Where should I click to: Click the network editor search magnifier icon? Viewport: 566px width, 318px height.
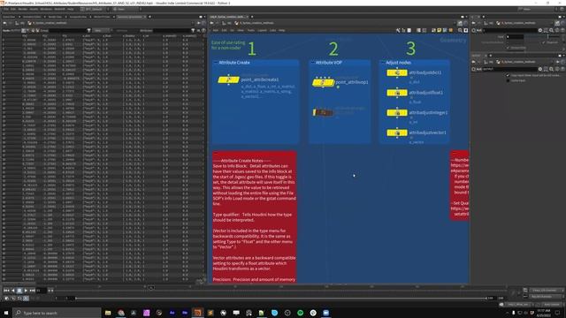click(460, 31)
